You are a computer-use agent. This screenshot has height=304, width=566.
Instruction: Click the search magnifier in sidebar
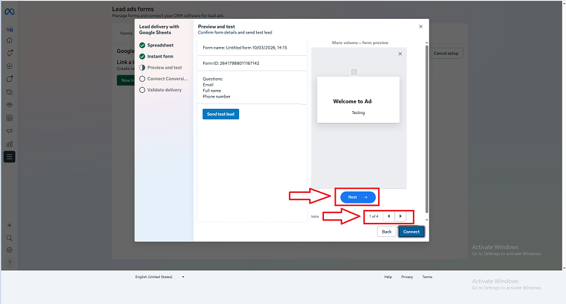click(9, 238)
